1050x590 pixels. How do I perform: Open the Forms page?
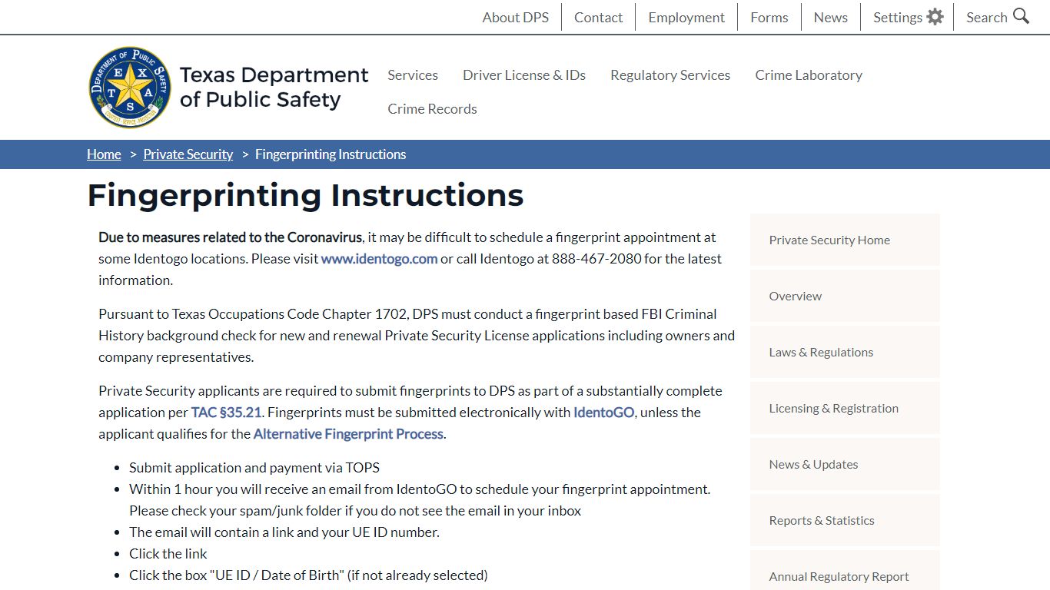coord(769,17)
